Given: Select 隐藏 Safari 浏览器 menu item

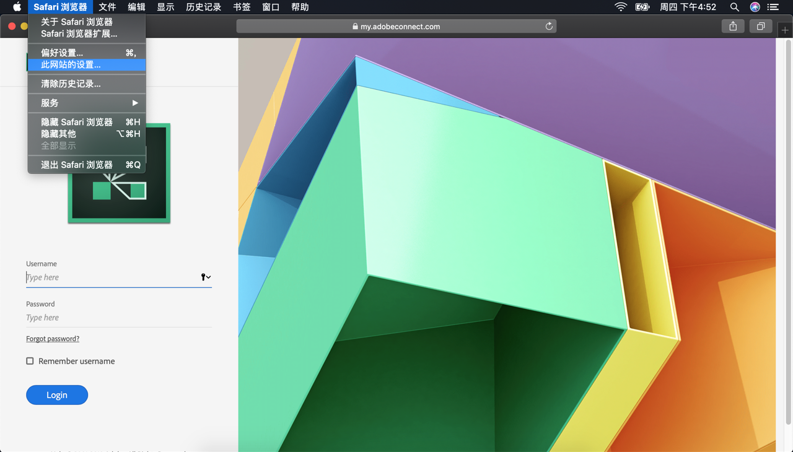Looking at the screenshot, I should point(87,122).
